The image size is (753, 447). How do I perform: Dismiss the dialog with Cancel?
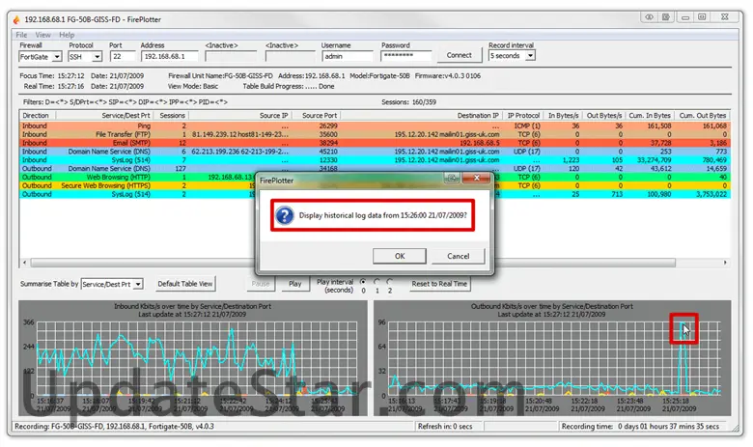pyautogui.click(x=459, y=256)
